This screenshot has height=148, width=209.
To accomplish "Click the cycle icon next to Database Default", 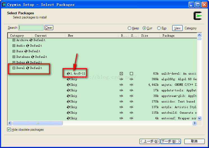I will (x=33, y=57).
